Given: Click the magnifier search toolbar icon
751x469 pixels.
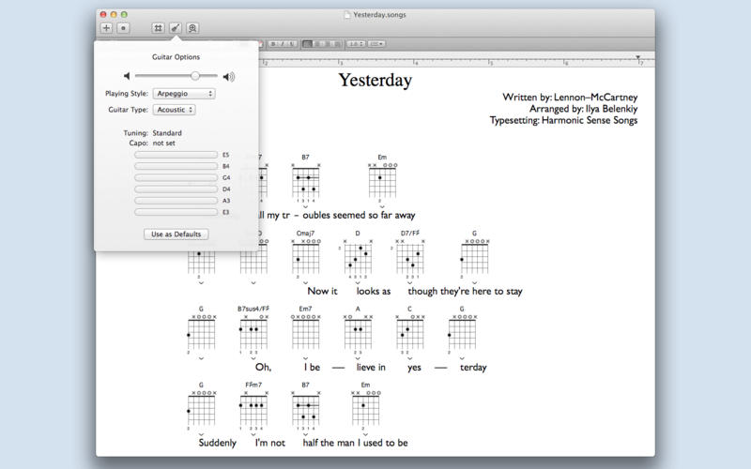Looking at the screenshot, I should [192, 28].
